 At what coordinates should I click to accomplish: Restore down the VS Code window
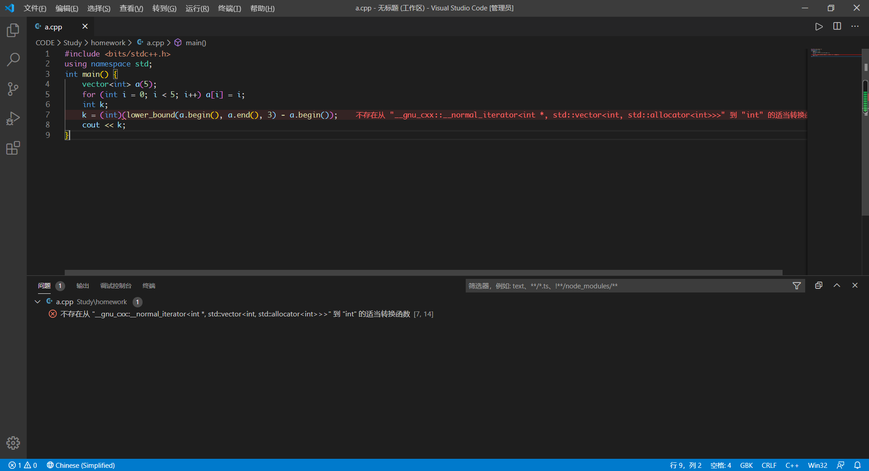tap(831, 8)
